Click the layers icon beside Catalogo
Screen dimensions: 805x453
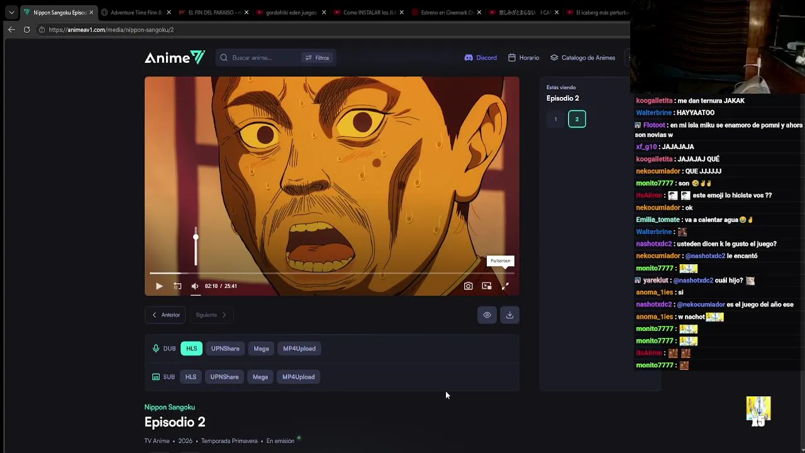(x=554, y=58)
